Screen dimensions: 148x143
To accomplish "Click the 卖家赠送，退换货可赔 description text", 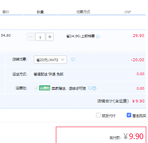I will [x=69, y=88].
